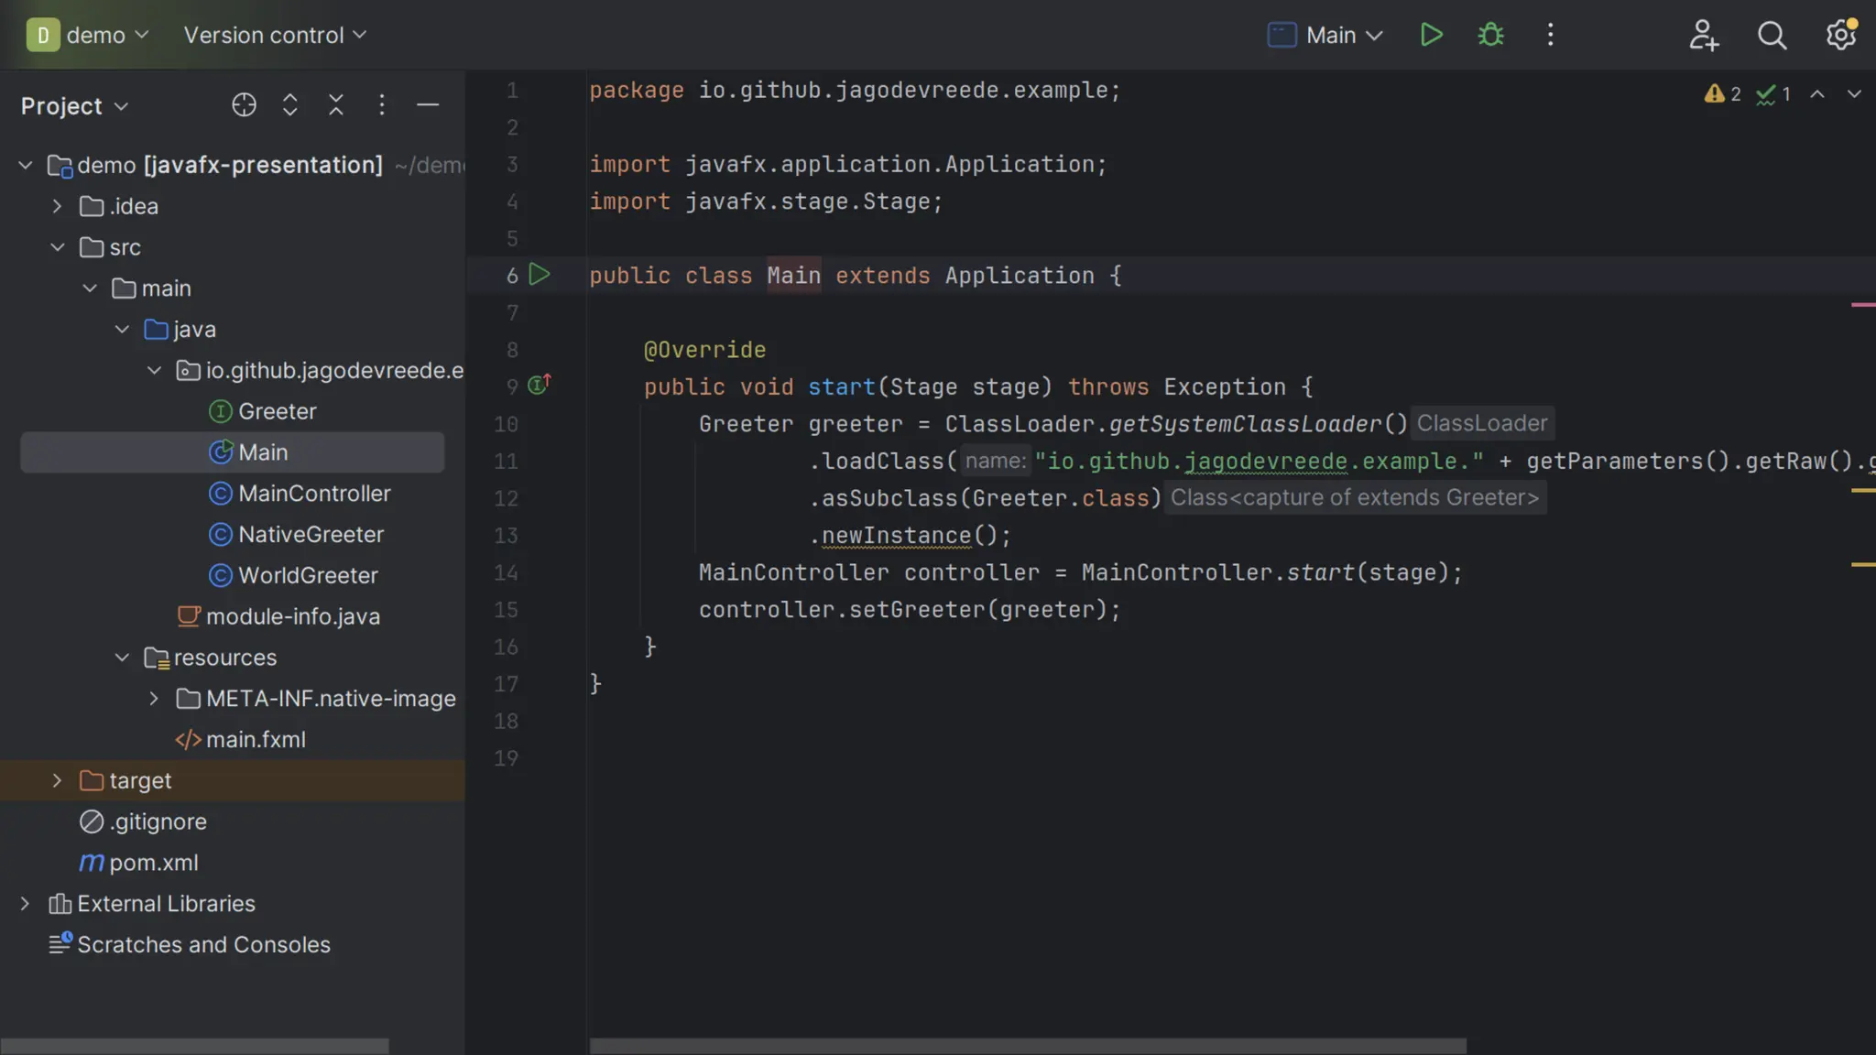Hide the Project tool window with the minus icon
1876x1055 pixels.
click(428, 105)
